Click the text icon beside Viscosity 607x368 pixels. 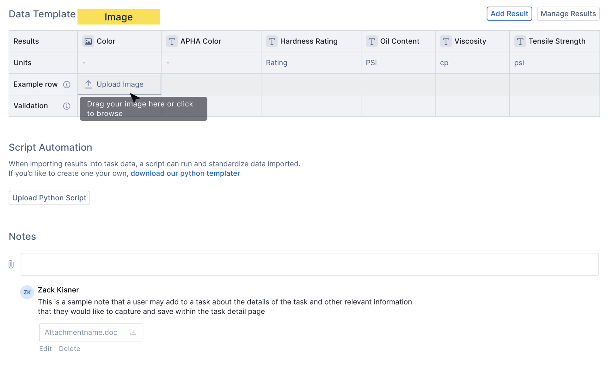(446, 41)
